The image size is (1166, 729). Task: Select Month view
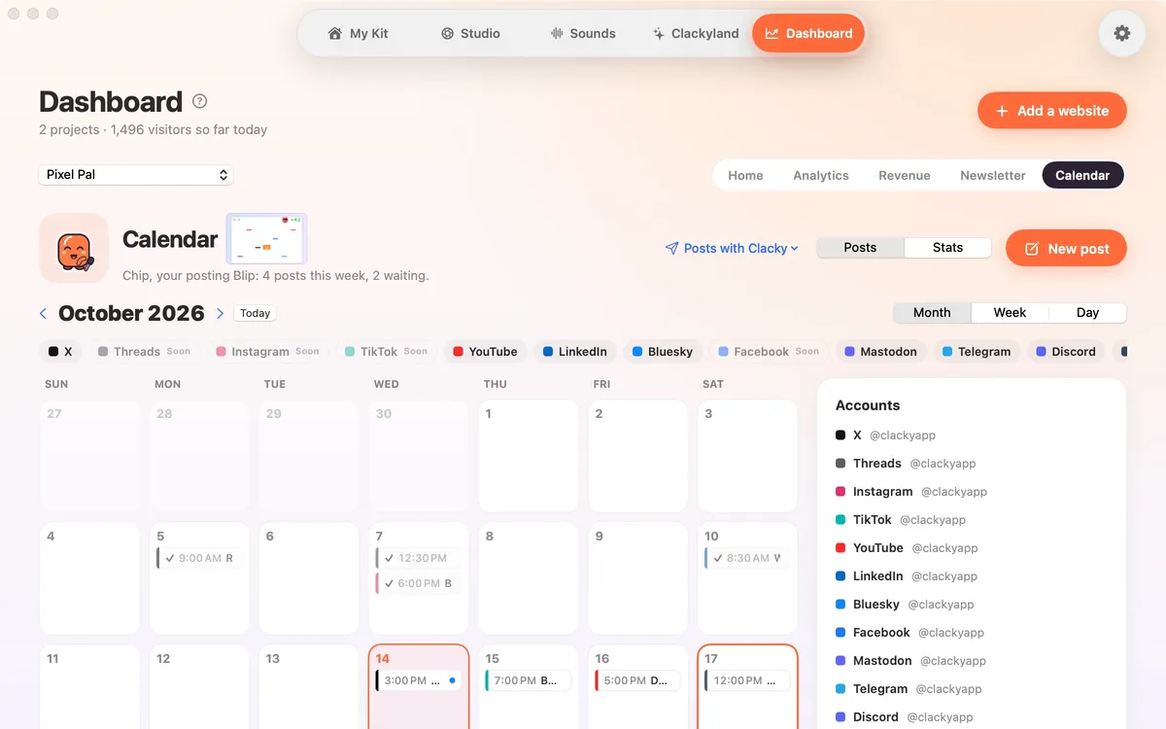click(932, 313)
